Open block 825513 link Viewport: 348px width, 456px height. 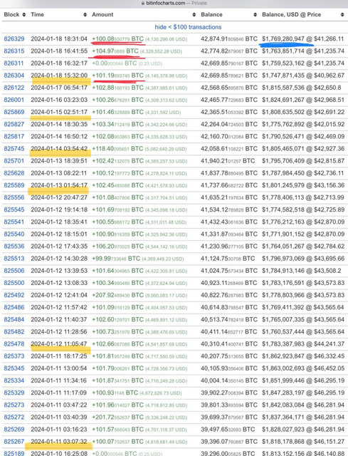click(14, 259)
